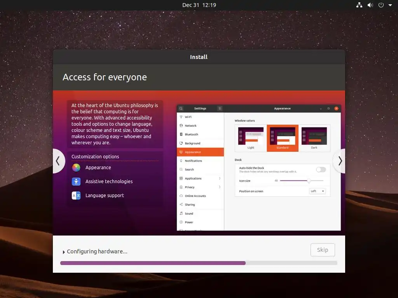Image resolution: width=398 pixels, height=298 pixels.
Task: Open Notifications in the Settings sidebar
Action: 200,161
